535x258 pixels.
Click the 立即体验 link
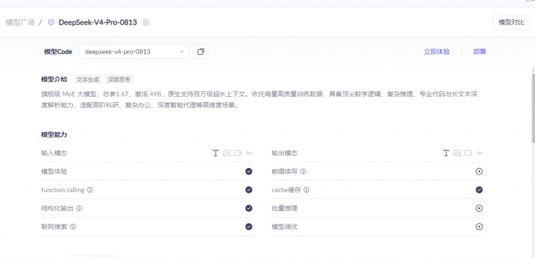(437, 52)
